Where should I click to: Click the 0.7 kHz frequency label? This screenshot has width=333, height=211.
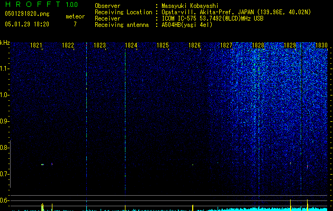pos(4,174)
